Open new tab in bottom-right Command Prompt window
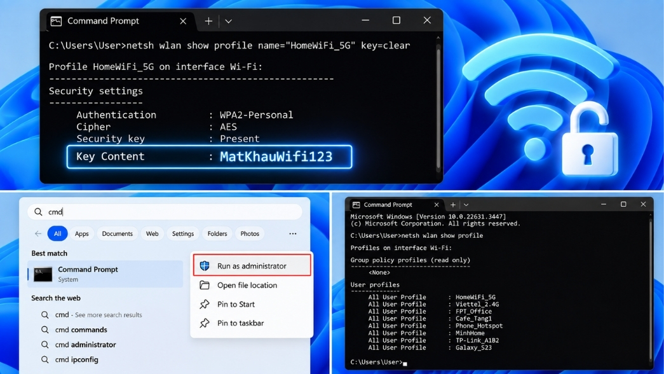This screenshot has width=664, height=374. coord(452,205)
